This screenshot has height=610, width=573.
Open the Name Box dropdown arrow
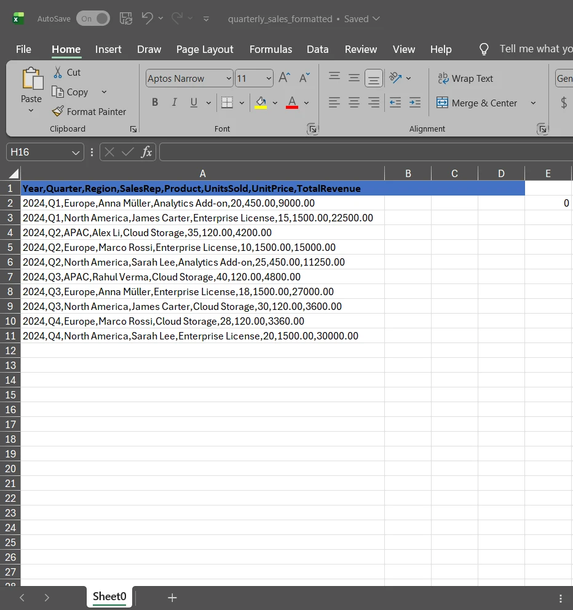76,152
